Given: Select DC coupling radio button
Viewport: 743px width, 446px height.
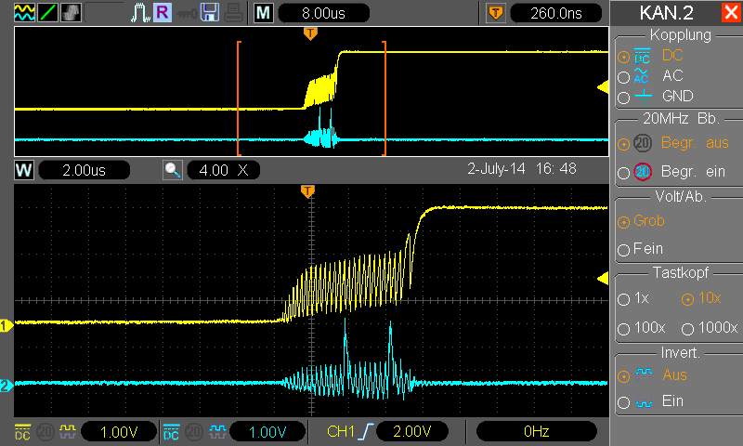Looking at the screenshot, I should click(623, 57).
